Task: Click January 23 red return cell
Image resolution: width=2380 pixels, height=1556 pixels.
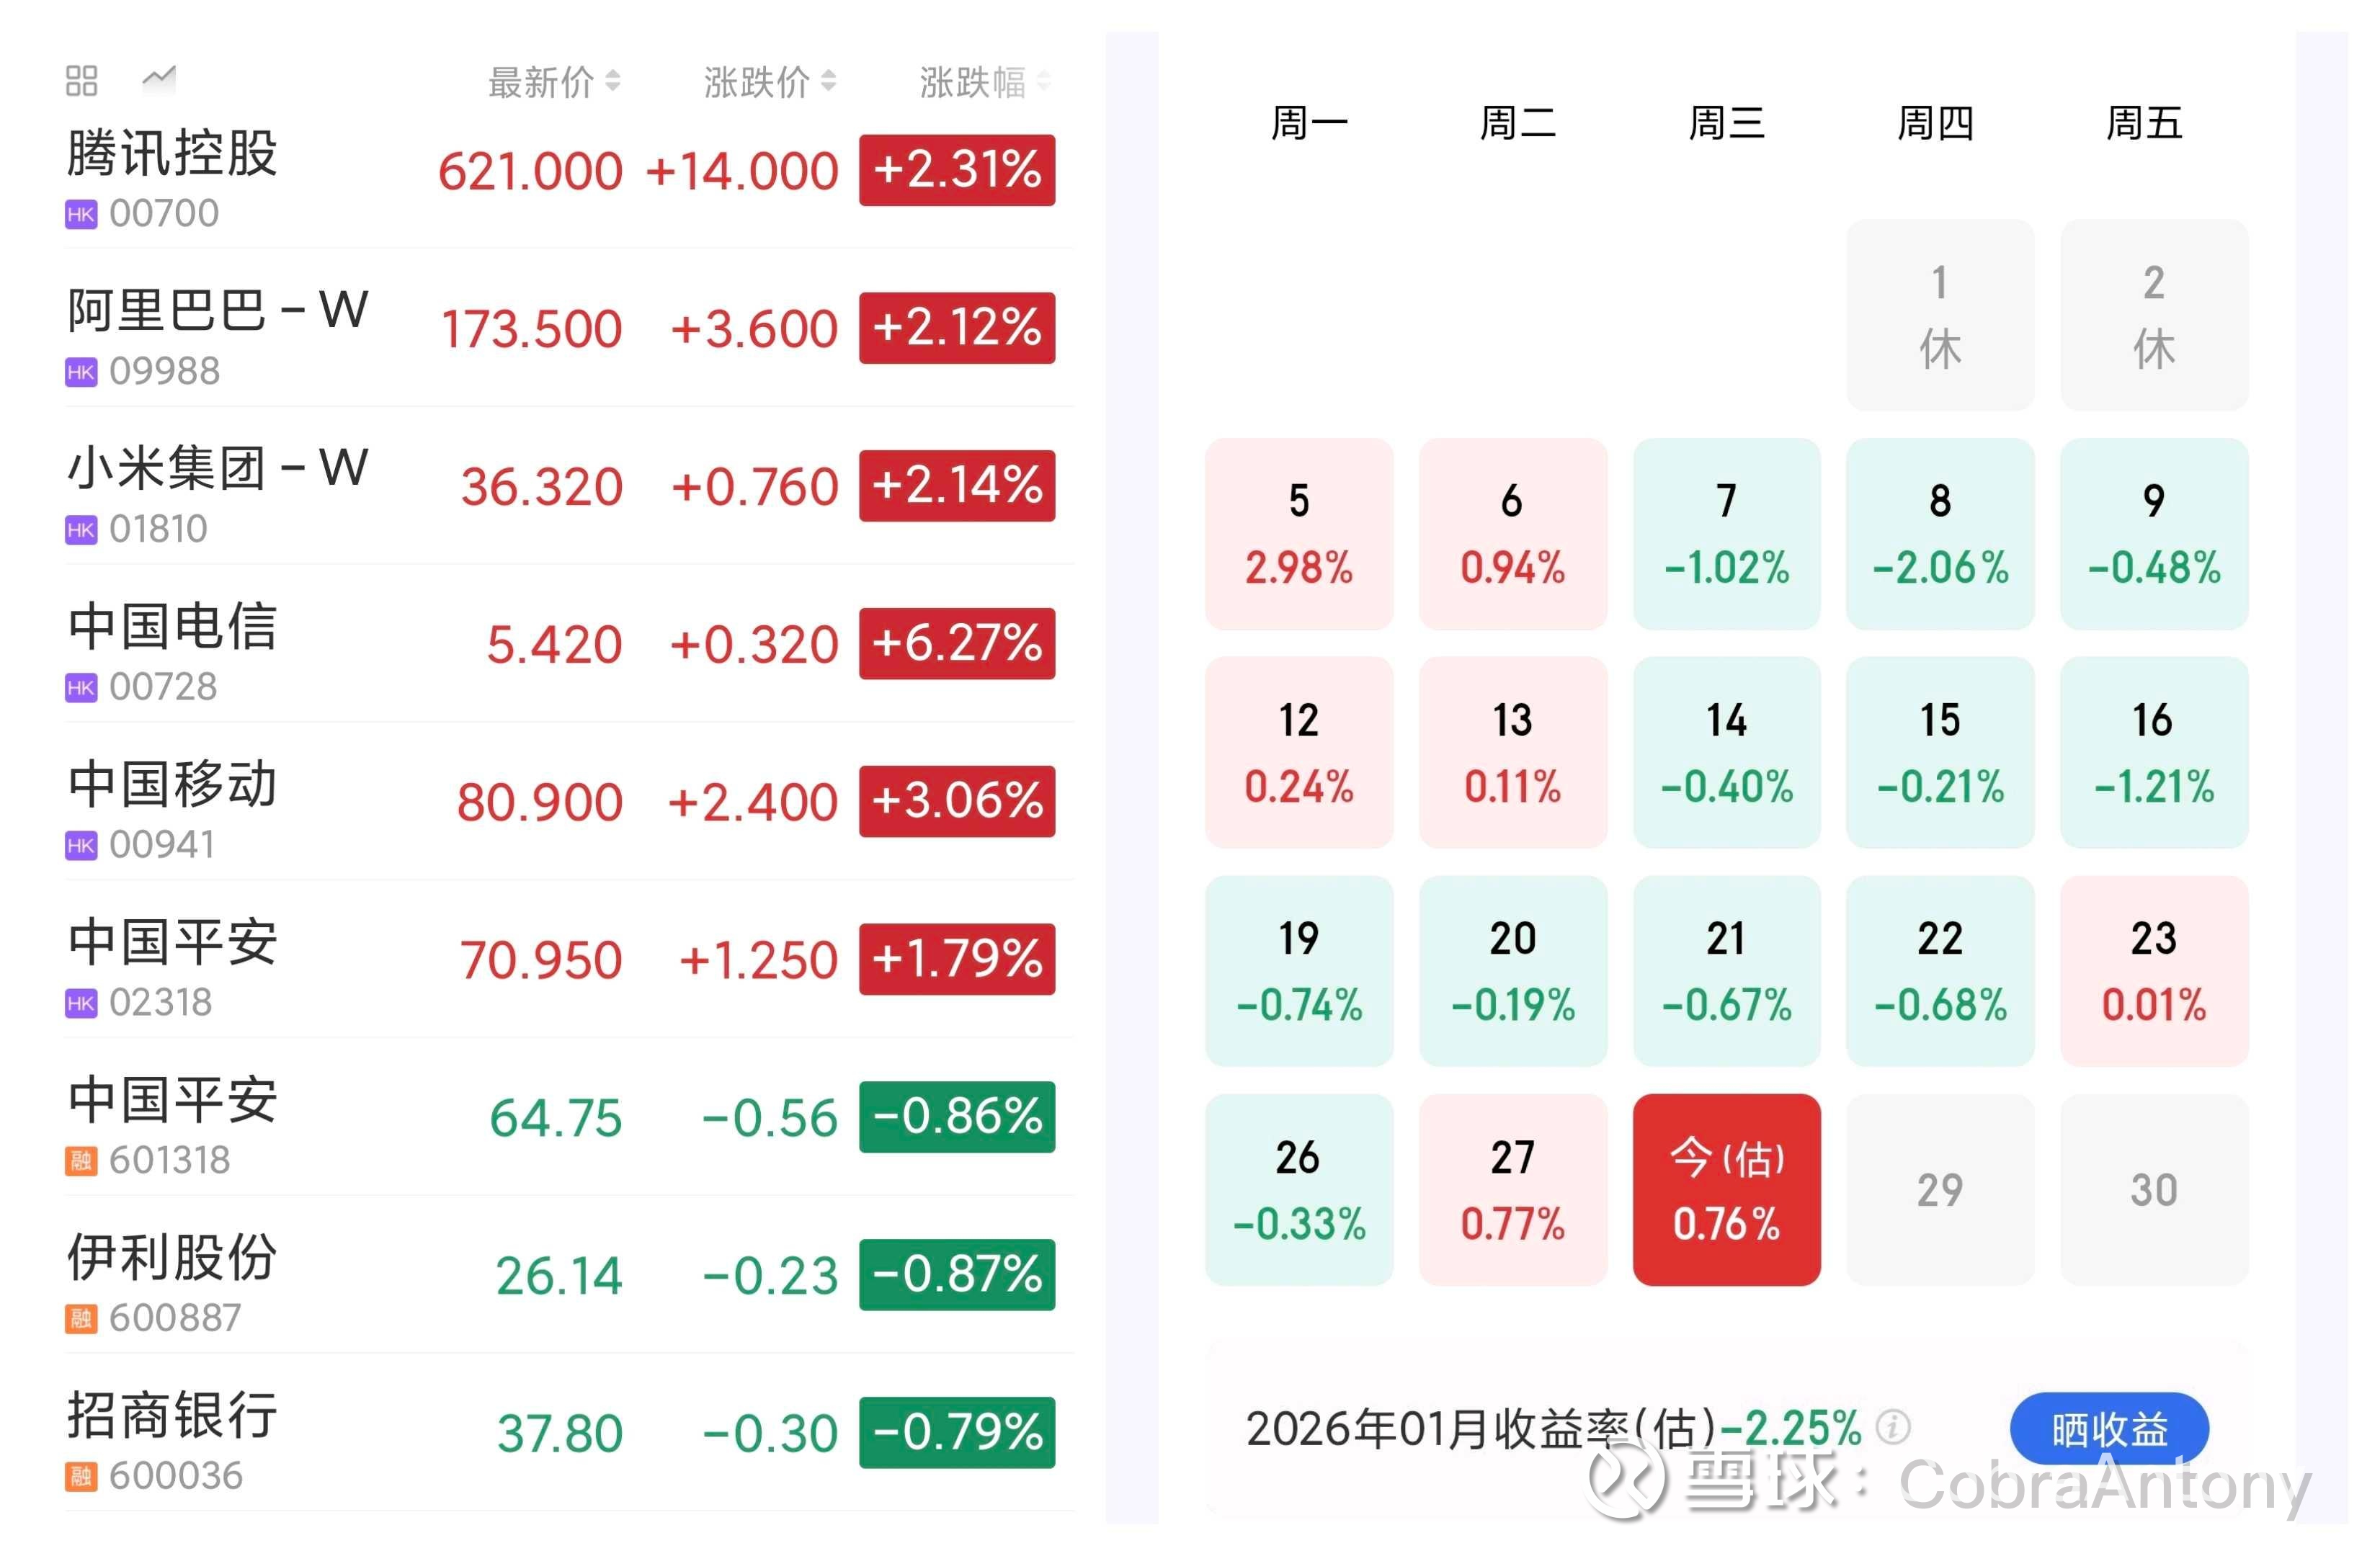Action: [2153, 970]
